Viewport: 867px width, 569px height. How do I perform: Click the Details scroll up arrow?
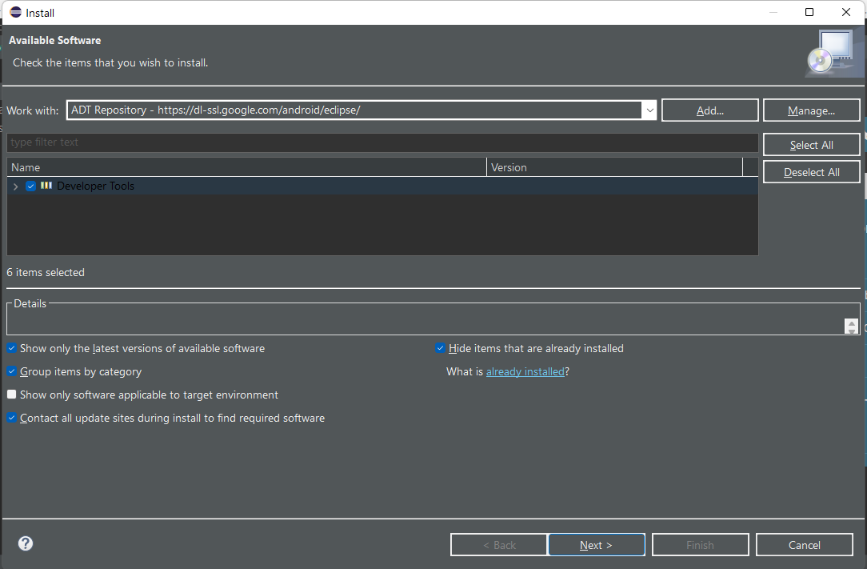click(852, 323)
